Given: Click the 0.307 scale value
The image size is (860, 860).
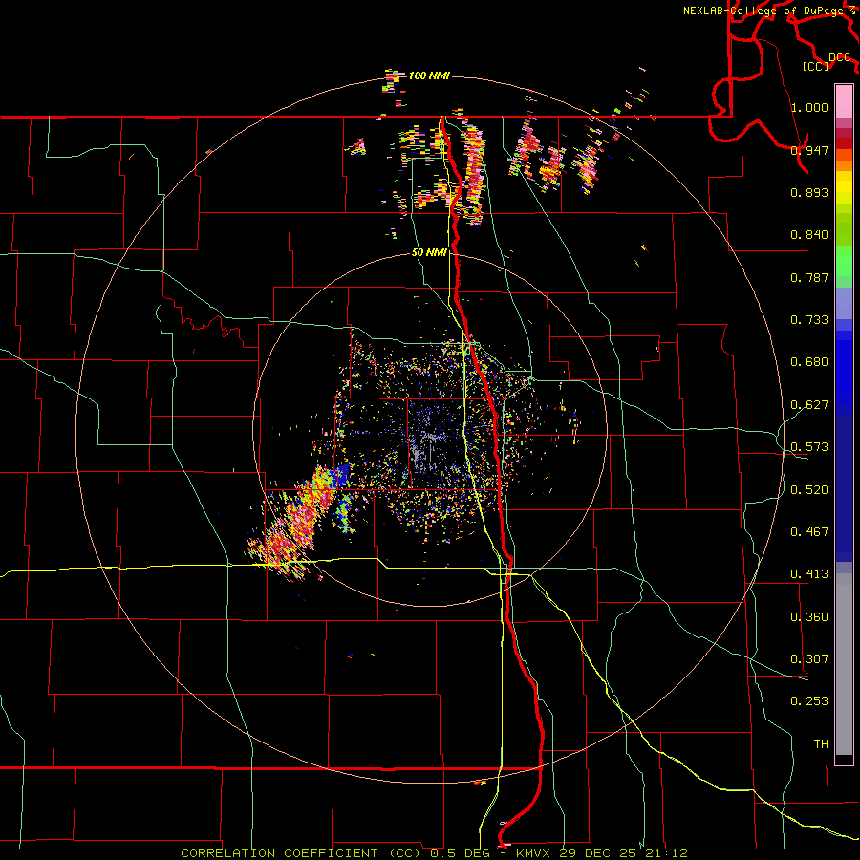Looking at the screenshot, I should (x=809, y=659).
